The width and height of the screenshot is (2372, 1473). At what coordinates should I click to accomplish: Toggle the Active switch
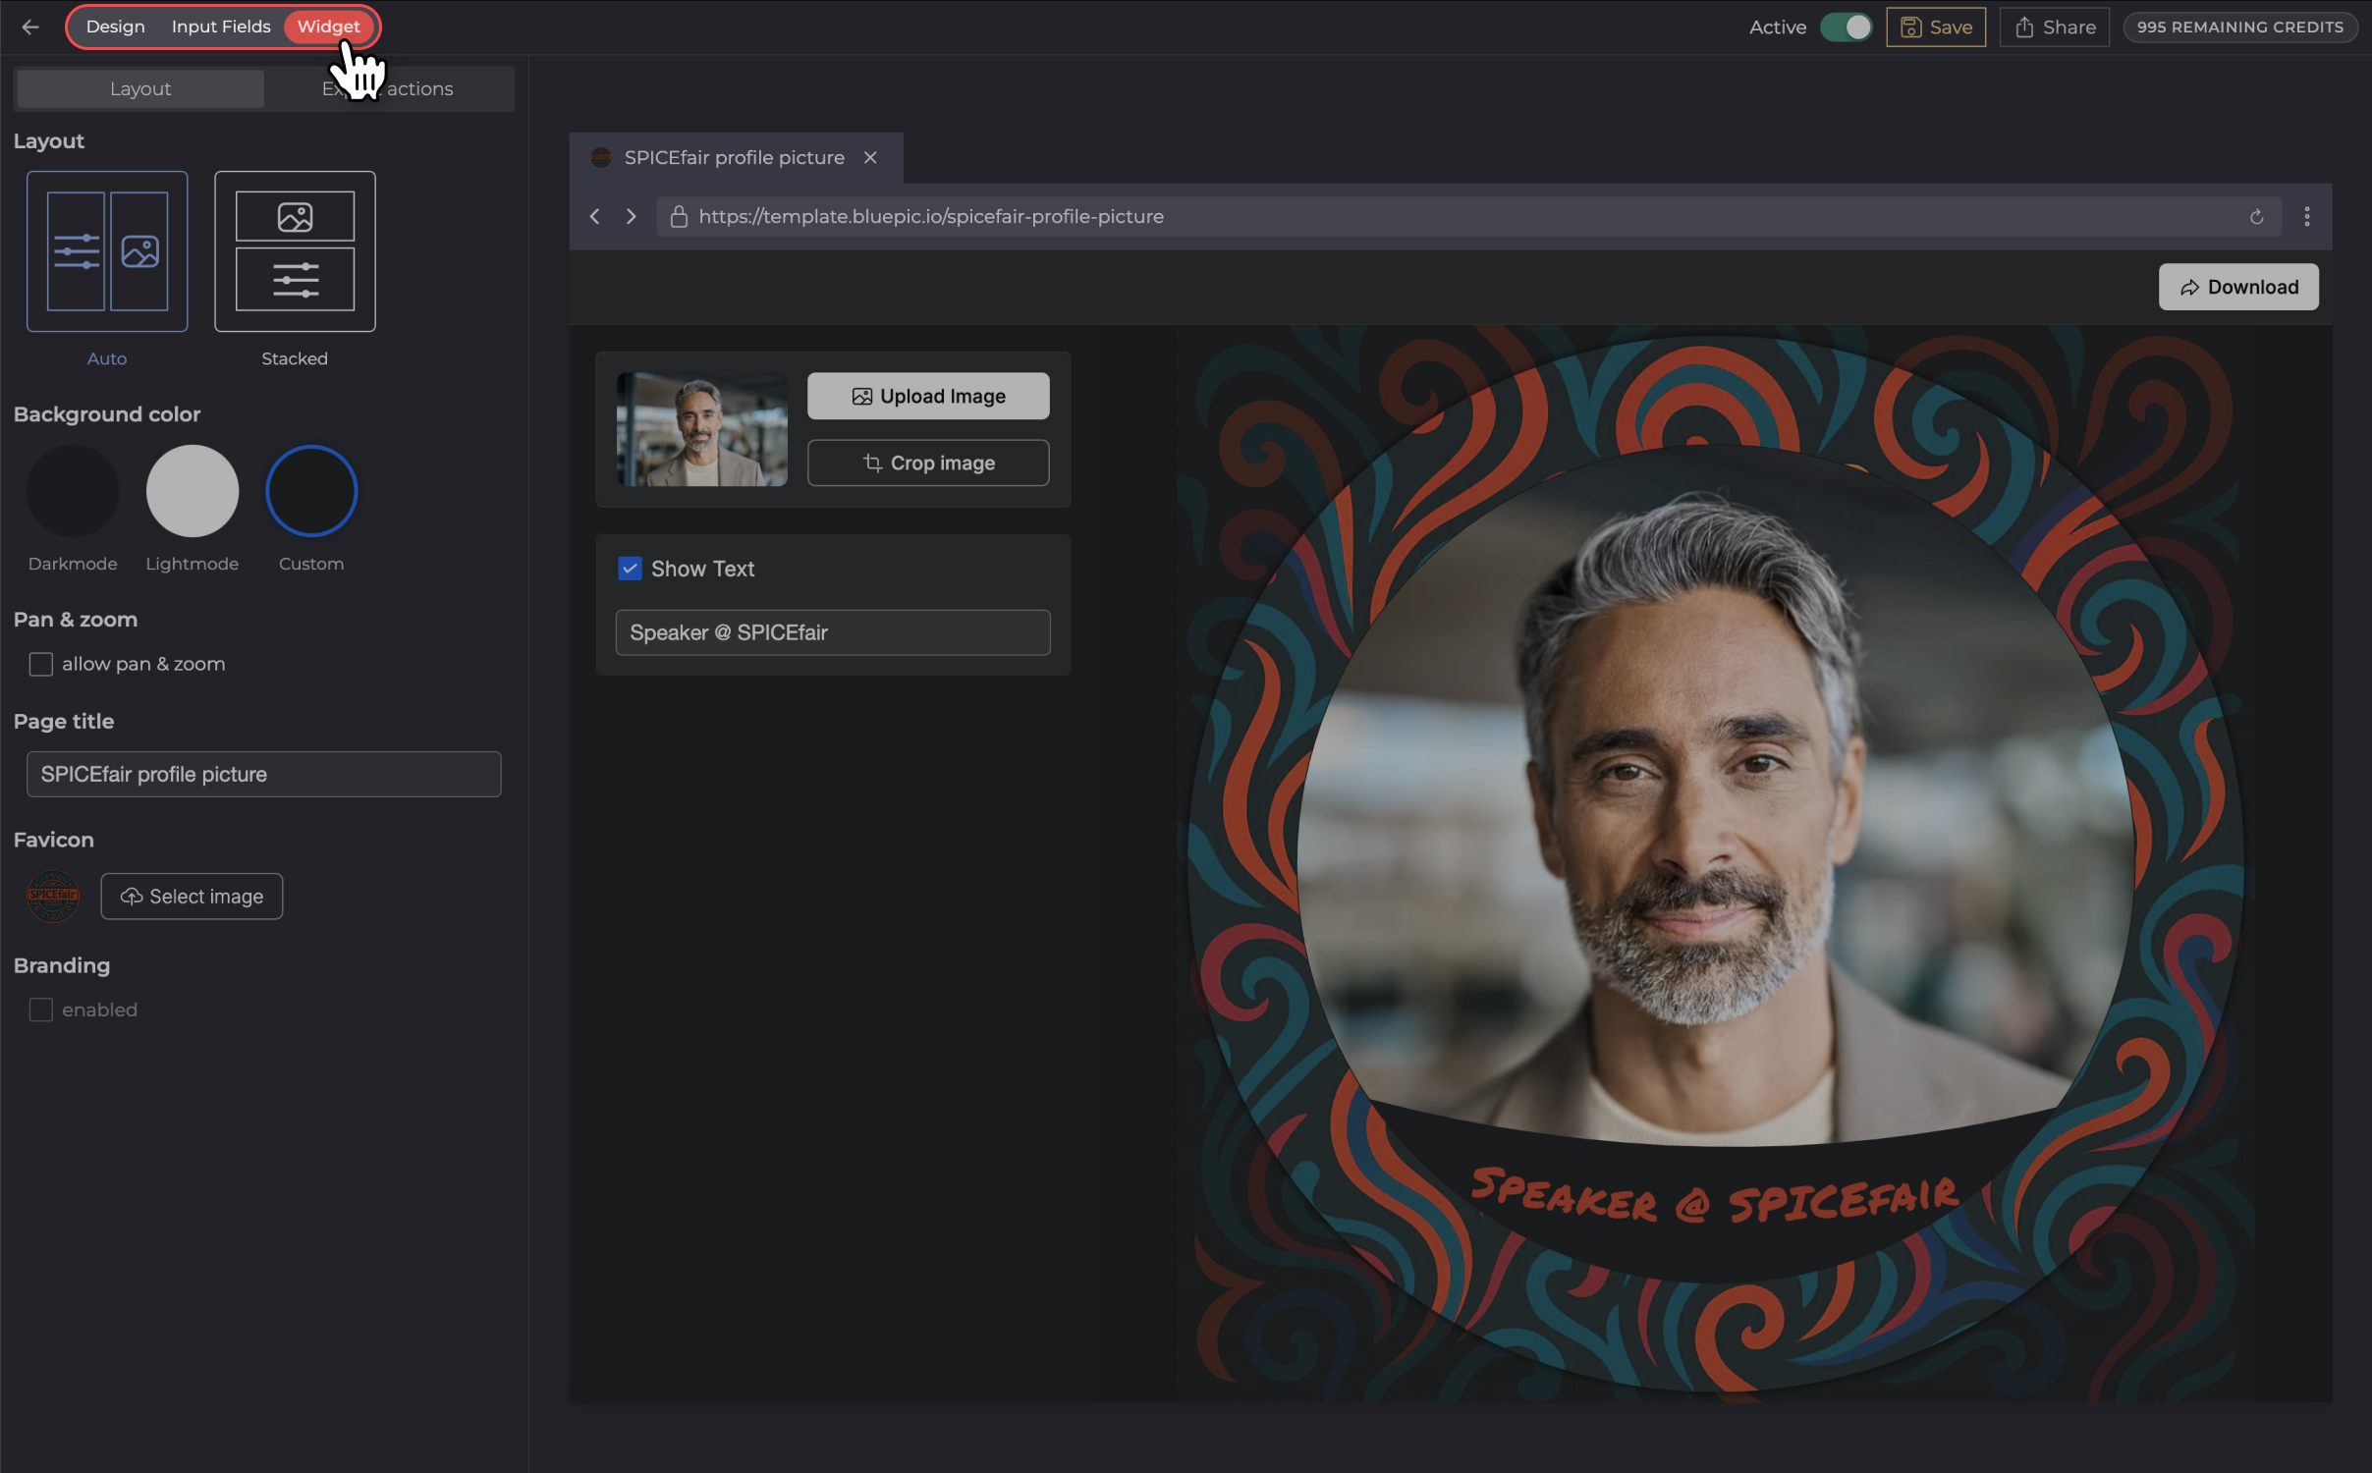[x=1846, y=27]
